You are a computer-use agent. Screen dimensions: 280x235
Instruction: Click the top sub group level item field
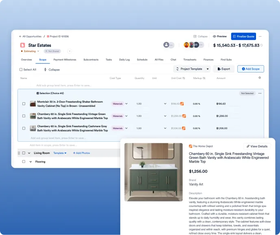tap(64, 86)
